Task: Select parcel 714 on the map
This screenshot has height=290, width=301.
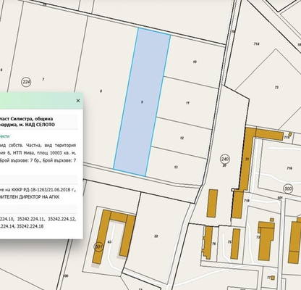Action: 257,43
